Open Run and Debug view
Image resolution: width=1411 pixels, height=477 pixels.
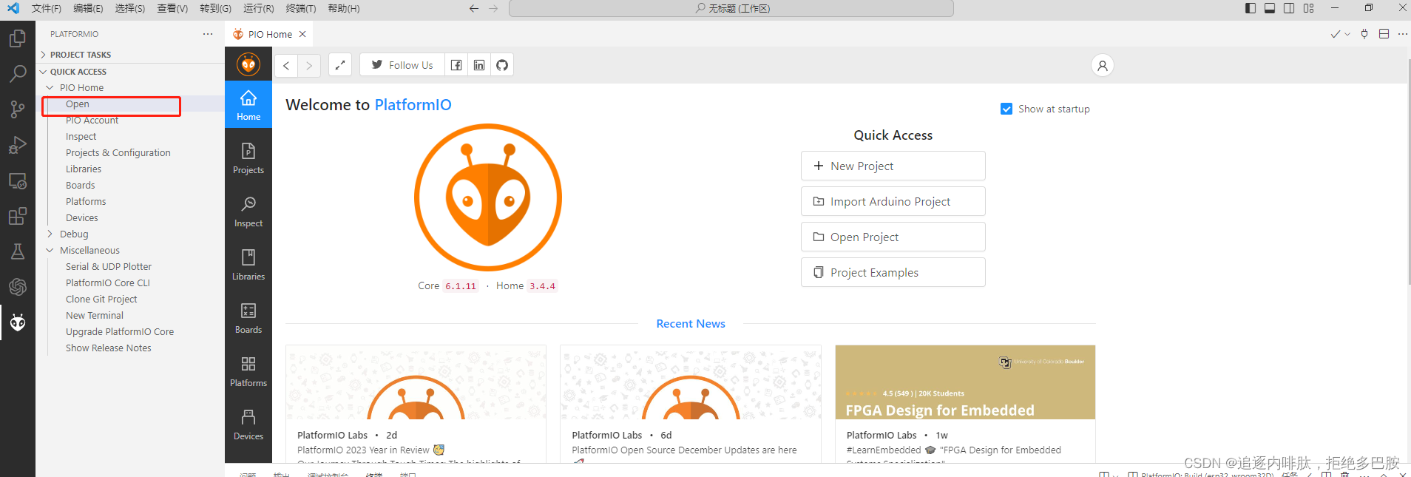coord(18,145)
